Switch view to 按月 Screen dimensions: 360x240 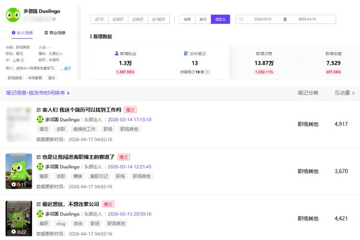(x=203, y=19)
